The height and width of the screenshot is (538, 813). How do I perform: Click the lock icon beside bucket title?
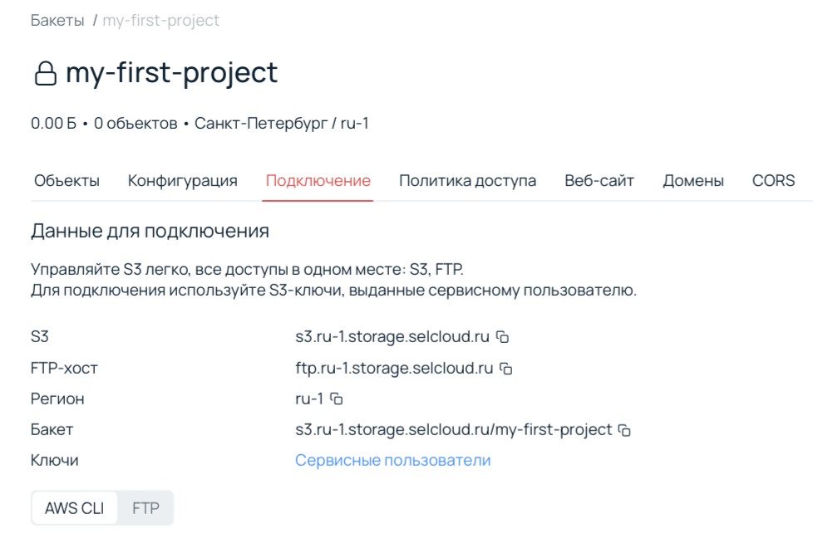44,75
